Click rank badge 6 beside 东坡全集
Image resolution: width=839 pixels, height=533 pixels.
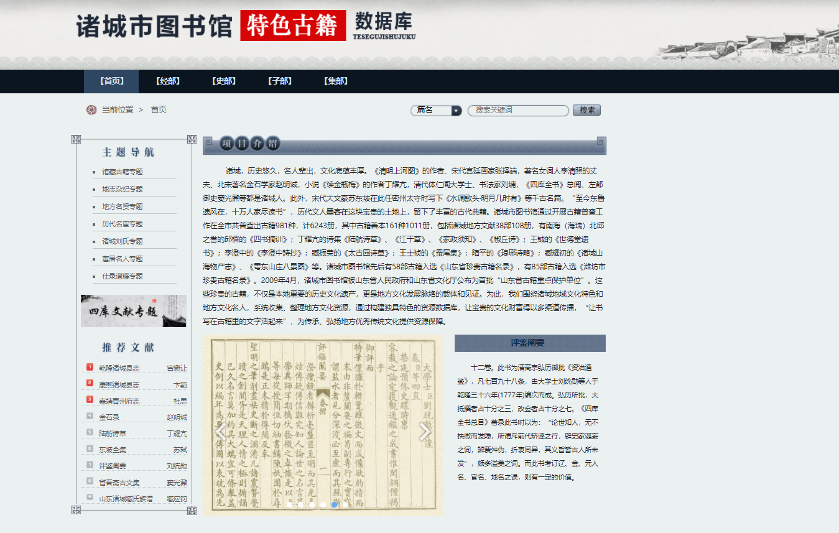[90, 448]
